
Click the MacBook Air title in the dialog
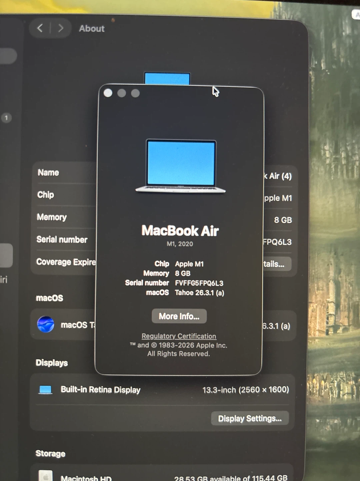coord(180,230)
